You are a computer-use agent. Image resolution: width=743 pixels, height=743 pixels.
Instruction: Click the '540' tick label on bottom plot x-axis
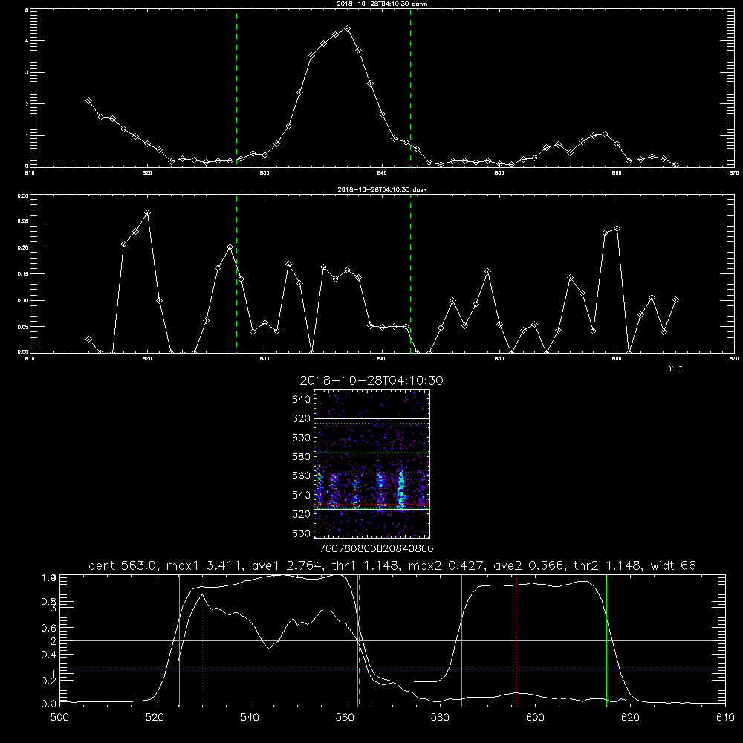pyautogui.click(x=250, y=718)
